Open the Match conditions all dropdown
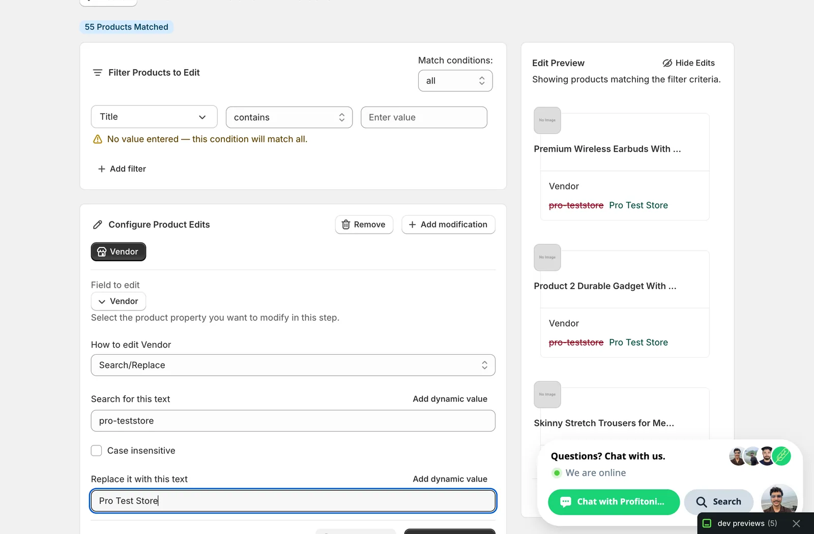 click(455, 81)
